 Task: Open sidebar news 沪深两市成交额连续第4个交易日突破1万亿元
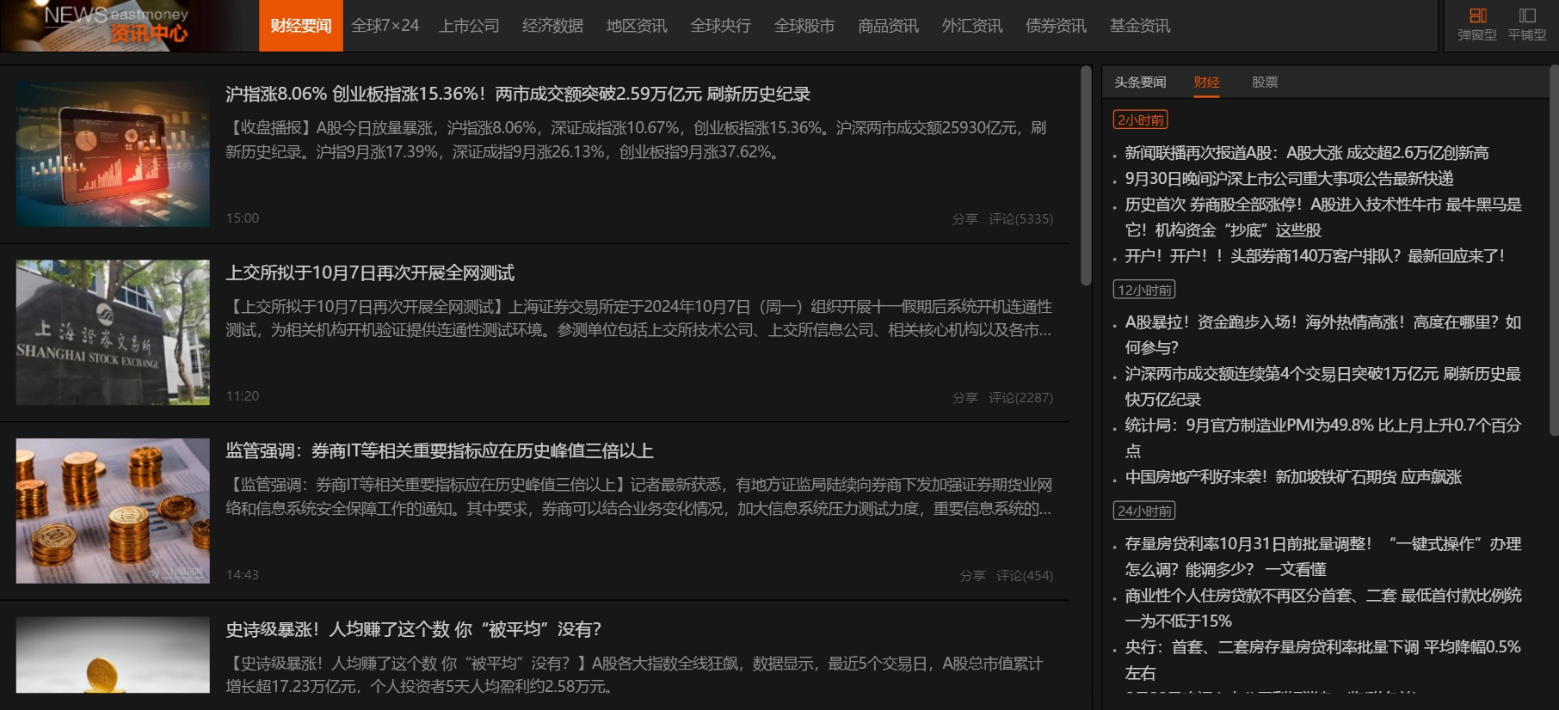click(1323, 387)
